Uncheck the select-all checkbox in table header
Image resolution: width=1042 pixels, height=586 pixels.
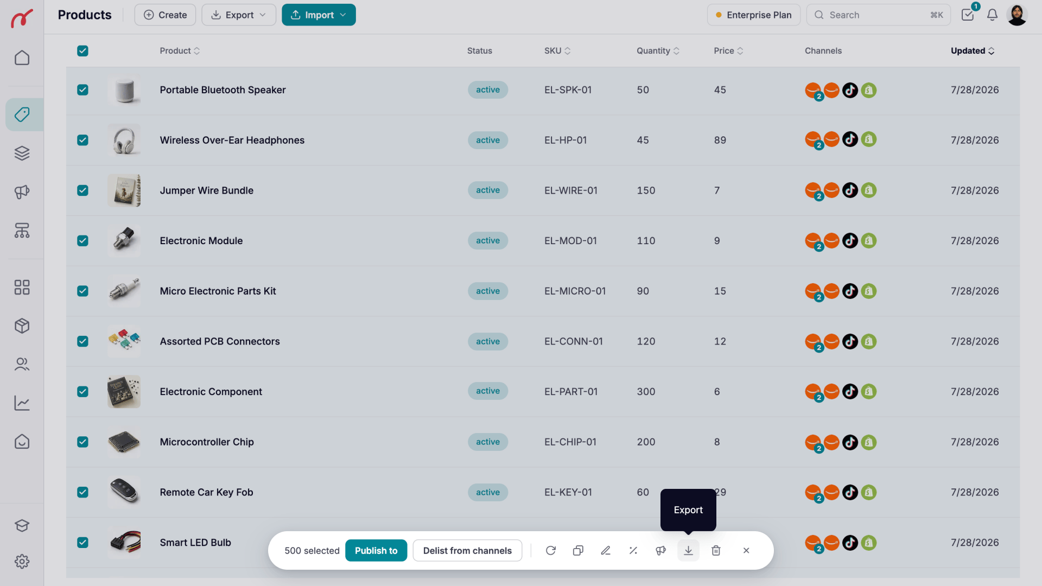(82, 50)
